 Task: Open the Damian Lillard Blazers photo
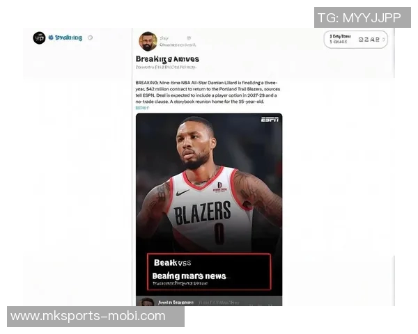(x=209, y=183)
